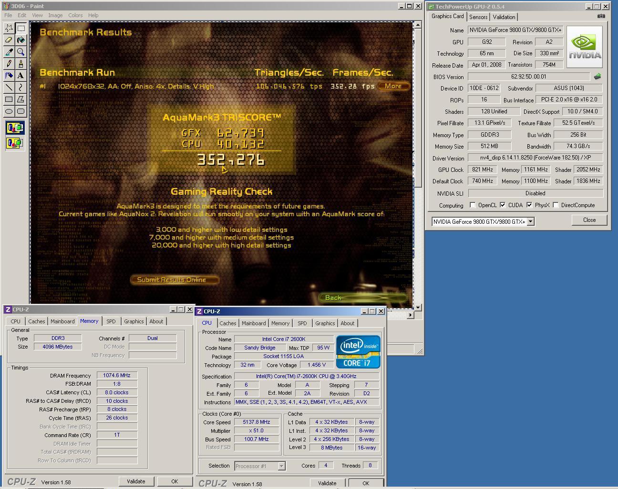This screenshot has width=618, height=489.
Task: Open the Edit menu in Paint
Action: (x=22, y=15)
